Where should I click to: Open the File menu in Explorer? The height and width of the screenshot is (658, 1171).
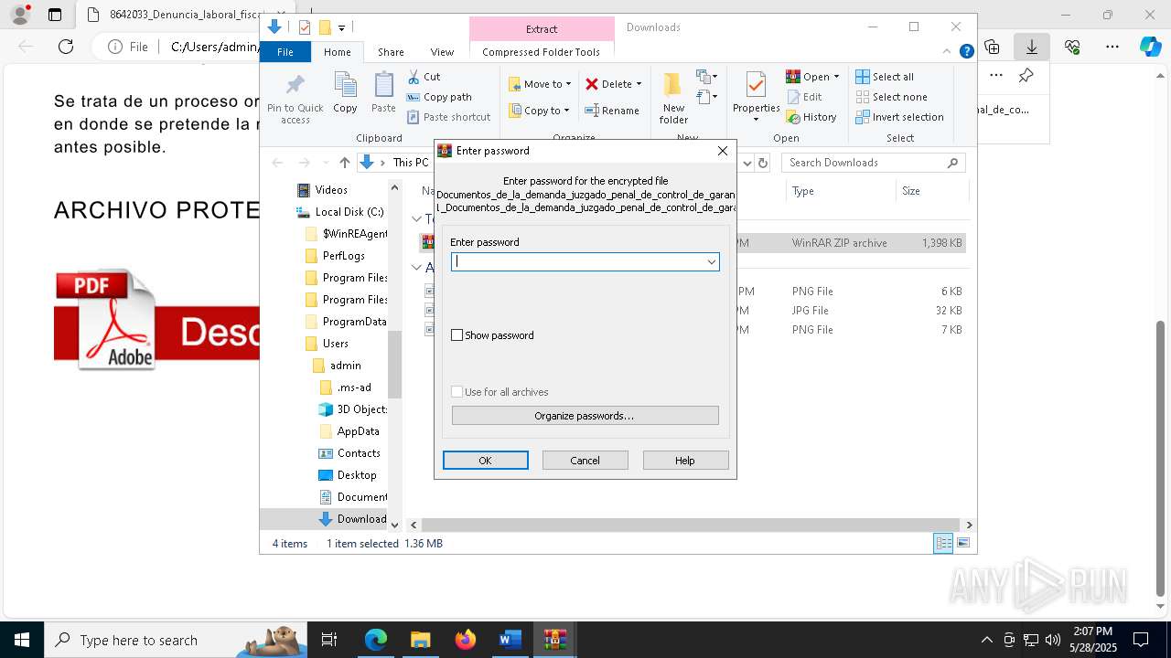285,52
